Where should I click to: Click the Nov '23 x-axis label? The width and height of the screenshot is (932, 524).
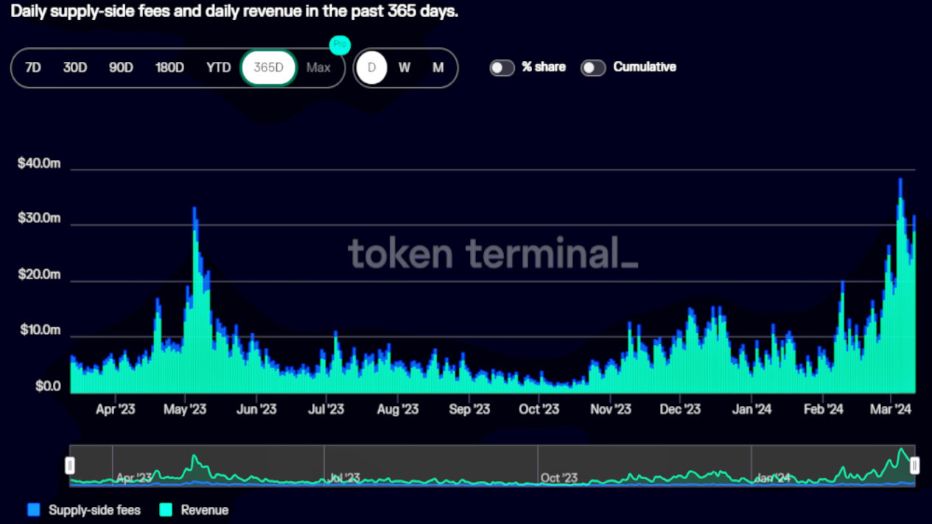click(x=611, y=409)
